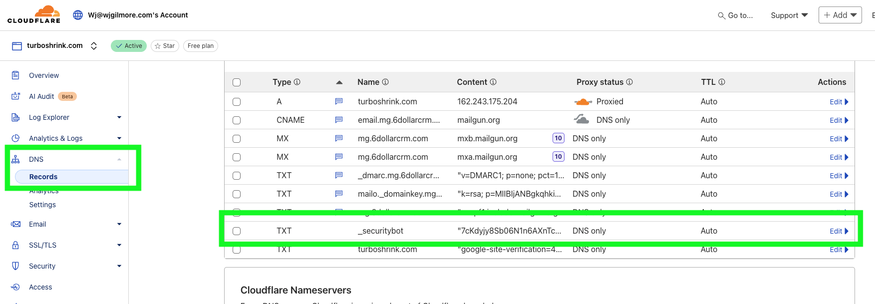Sort records by Type arrow
The image size is (875, 304).
339,82
